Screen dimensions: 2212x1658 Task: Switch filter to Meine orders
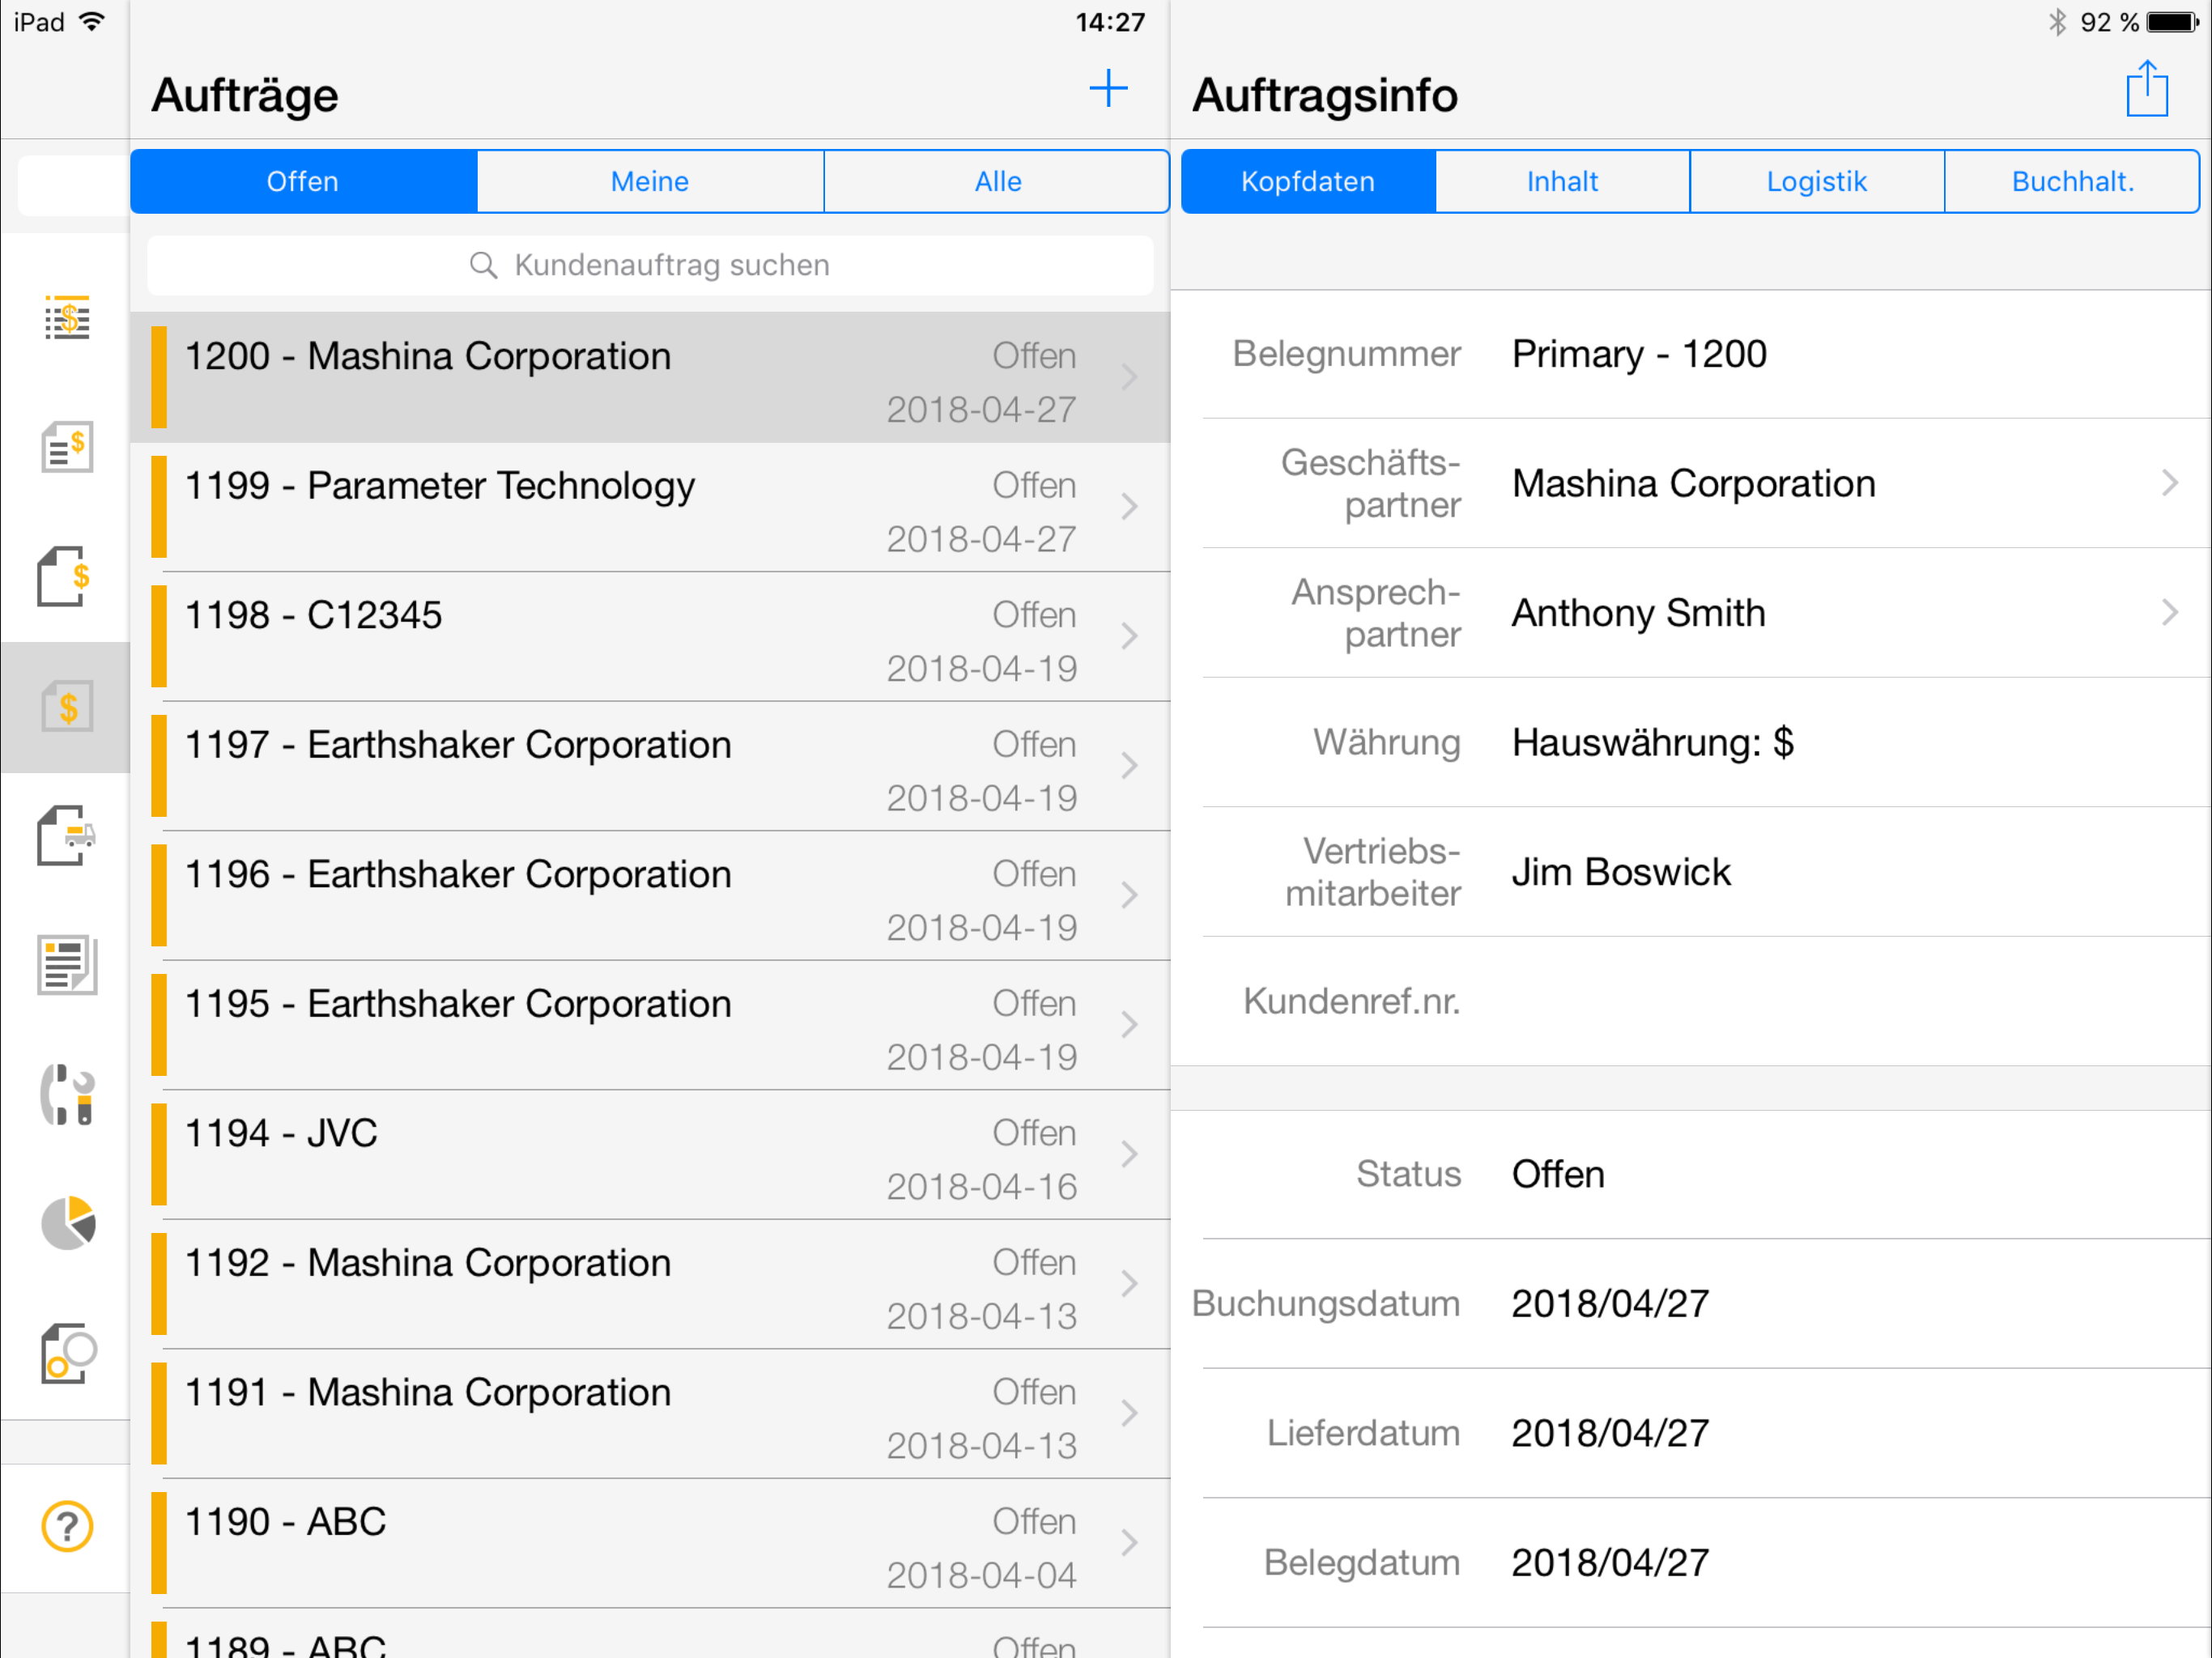click(x=650, y=181)
